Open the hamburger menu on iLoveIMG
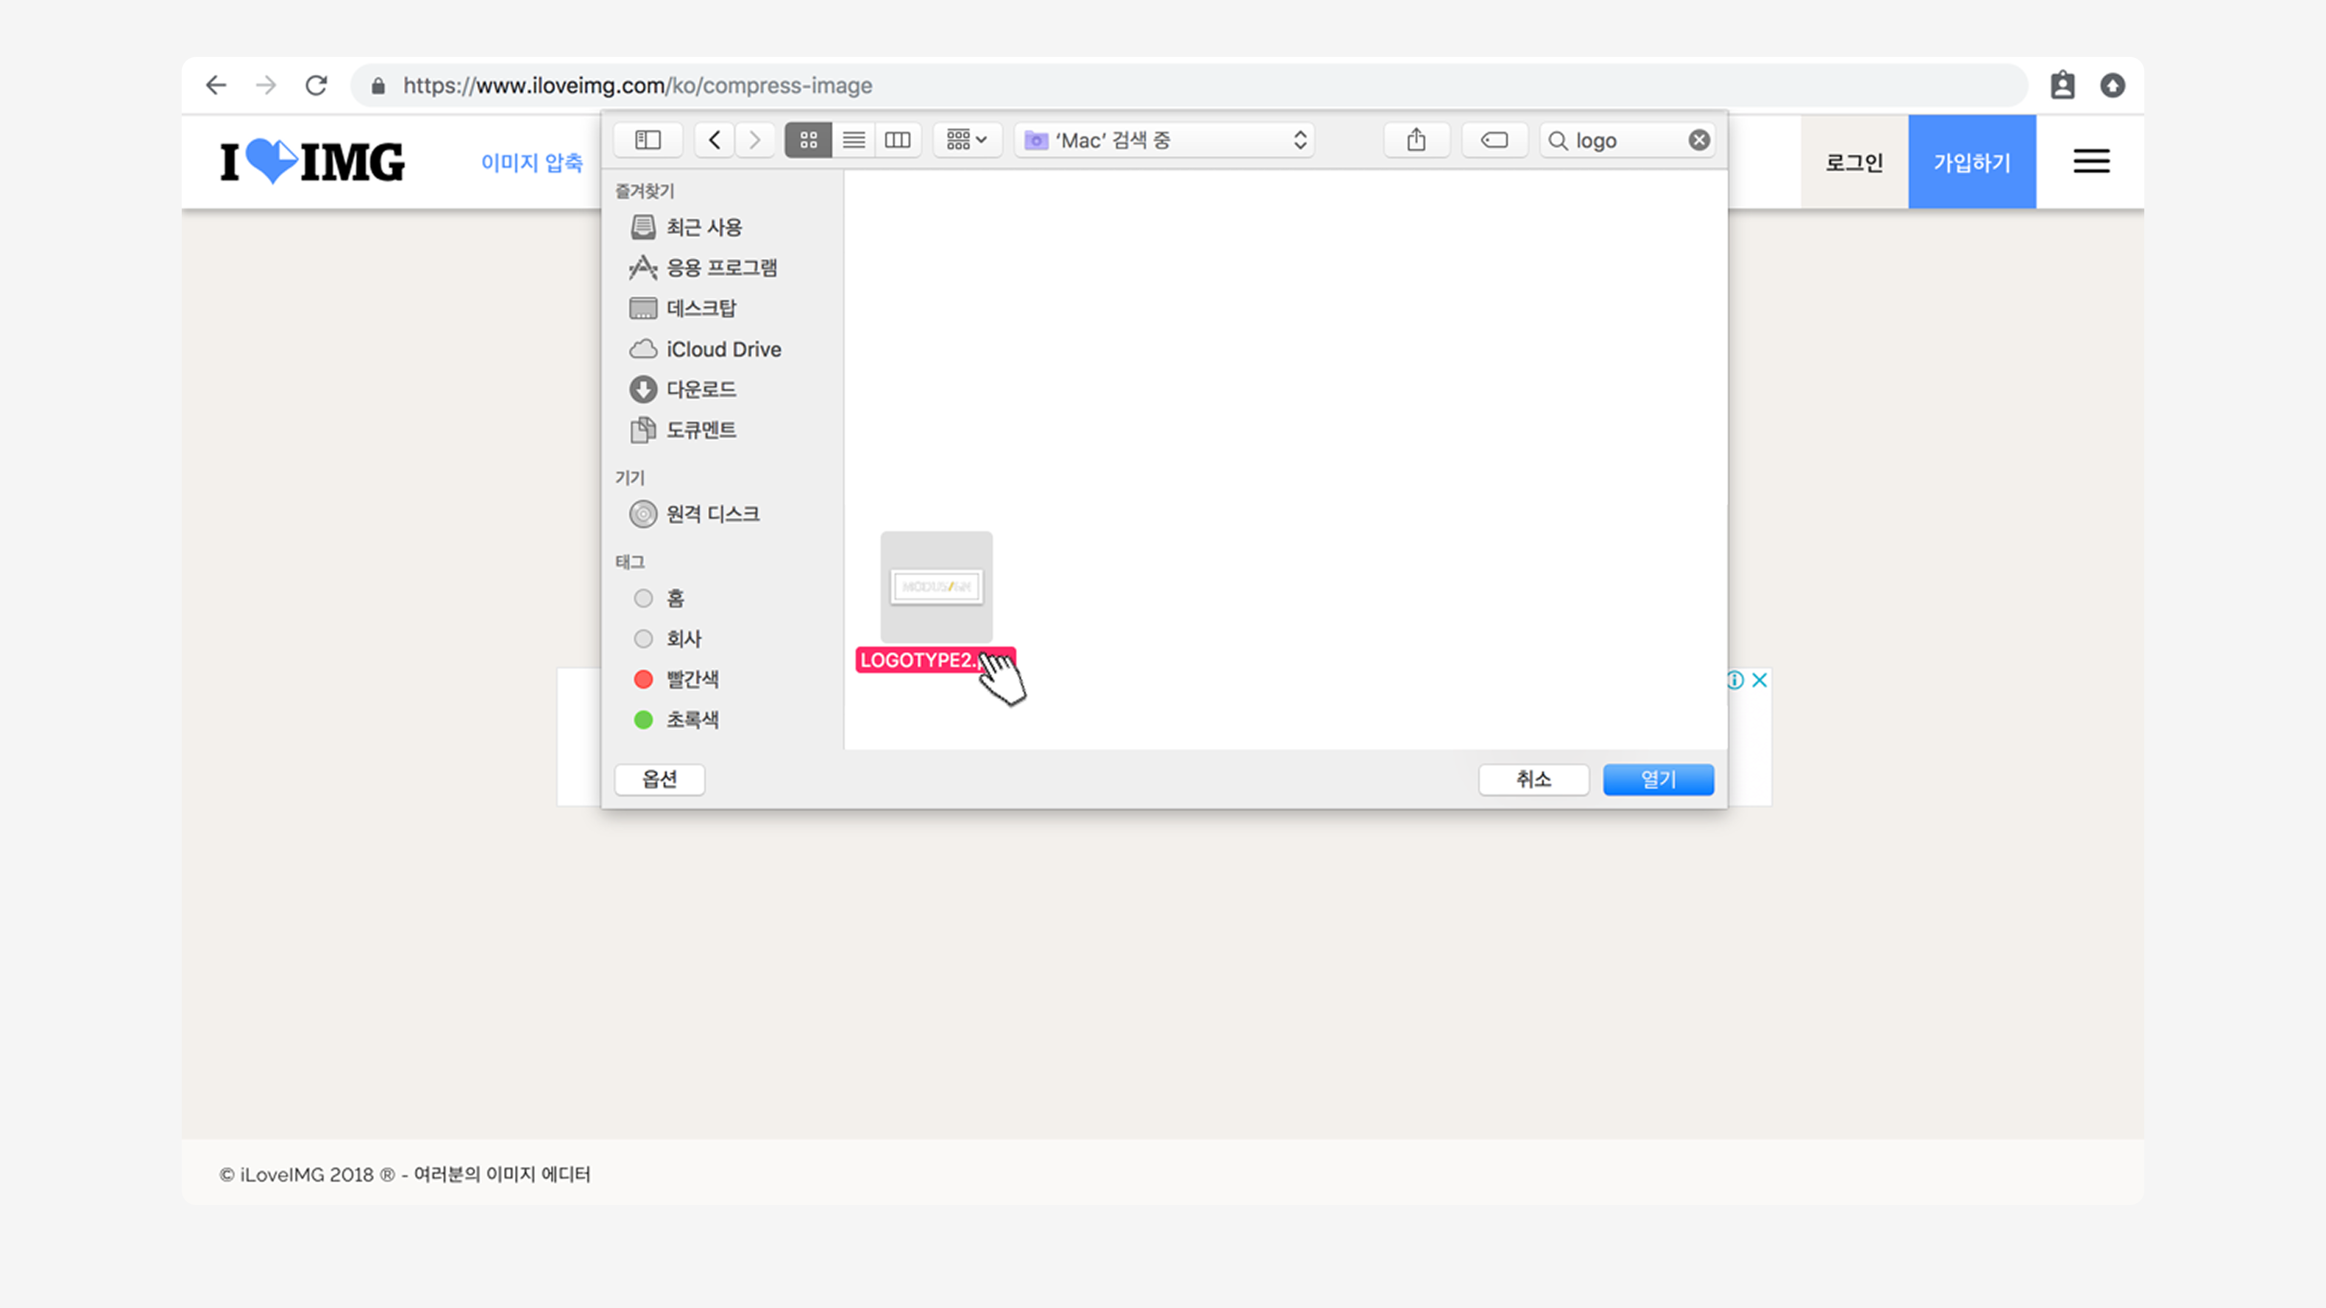This screenshot has width=2326, height=1308. tap(2090, 162)
